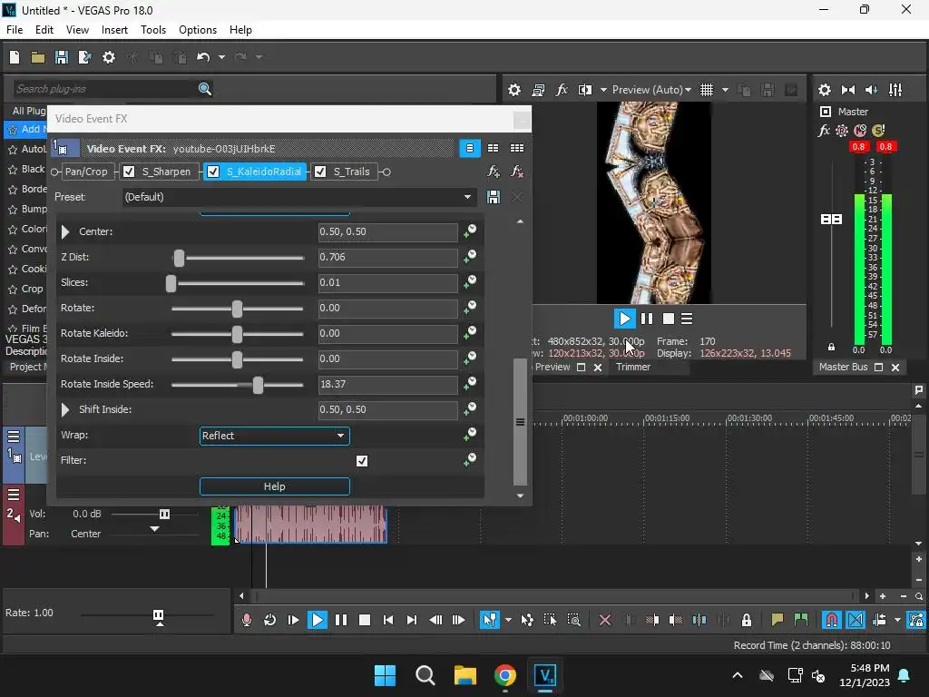This screenshot has height=697, width=929.
Task: Expand the Shift Inside parameter triangle
Action: pyautogui.click(x=65, y=409)
